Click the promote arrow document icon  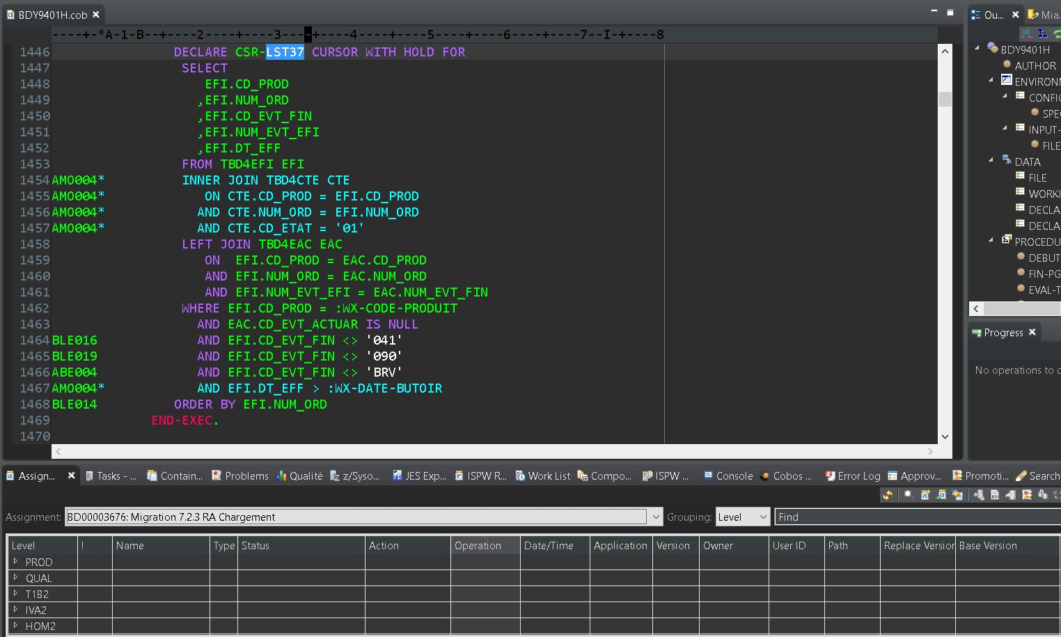pyautogui.click(x=1011, y=495)
